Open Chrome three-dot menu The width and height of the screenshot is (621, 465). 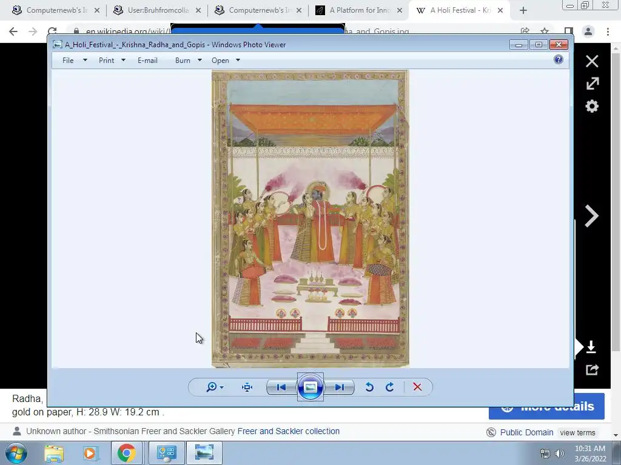(x=608, y=31)
